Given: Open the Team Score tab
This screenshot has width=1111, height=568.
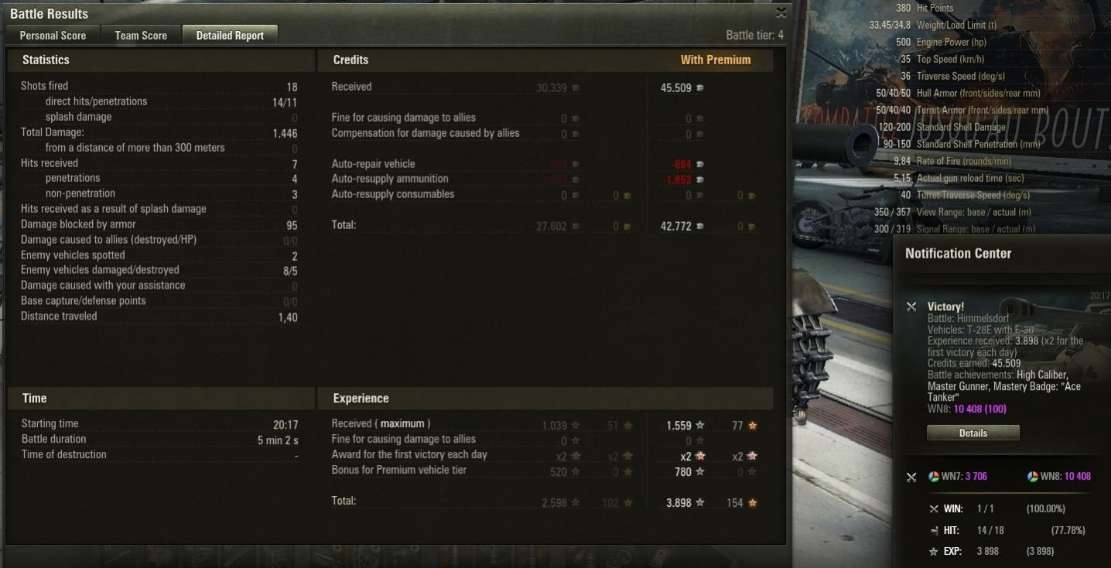Looking at the screenshot, I should 141,35.
